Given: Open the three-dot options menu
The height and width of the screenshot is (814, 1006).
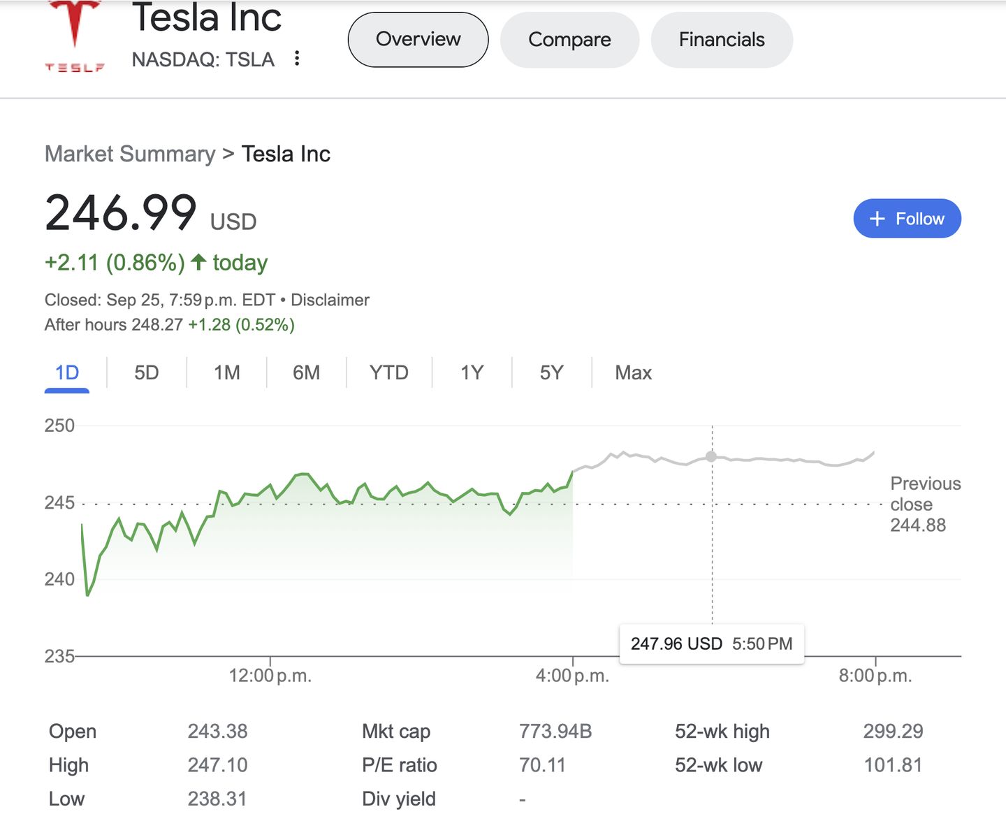Looking at the screenshot, I should 297,59.
